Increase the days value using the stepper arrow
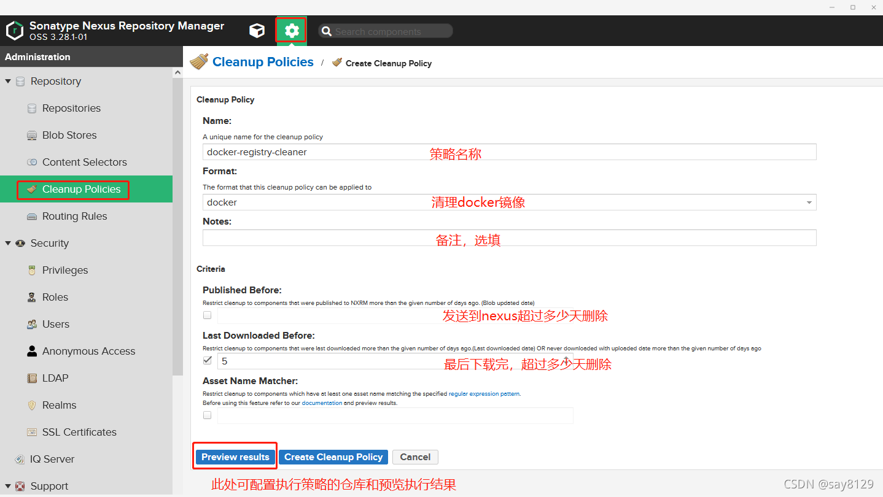The height and width of the screenshot is (497, 883). point(566,356)
